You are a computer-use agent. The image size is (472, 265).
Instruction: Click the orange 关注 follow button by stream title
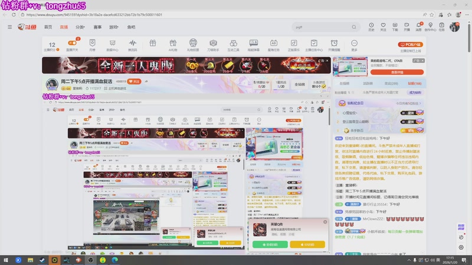tap(135, 81)
